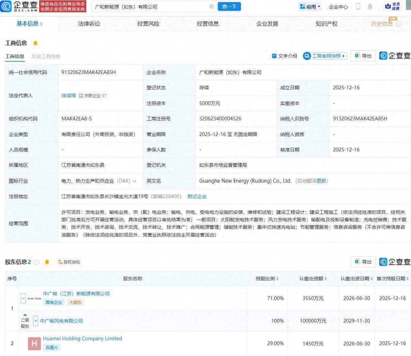Click the bell icon beside 股东信息 heading

click(x=47, y=262)
